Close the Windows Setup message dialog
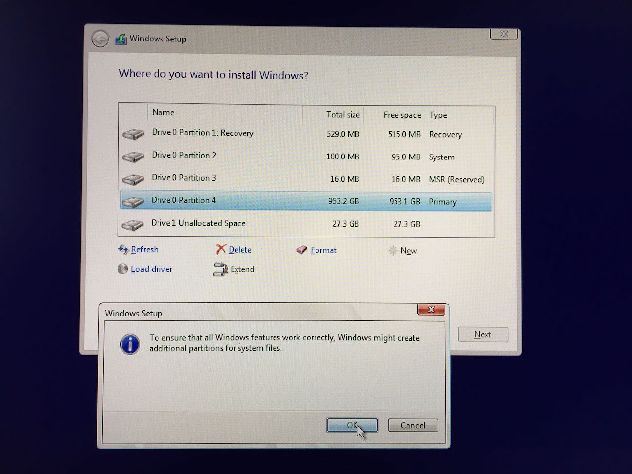This screenshot has width=632, height=474. 431,309
